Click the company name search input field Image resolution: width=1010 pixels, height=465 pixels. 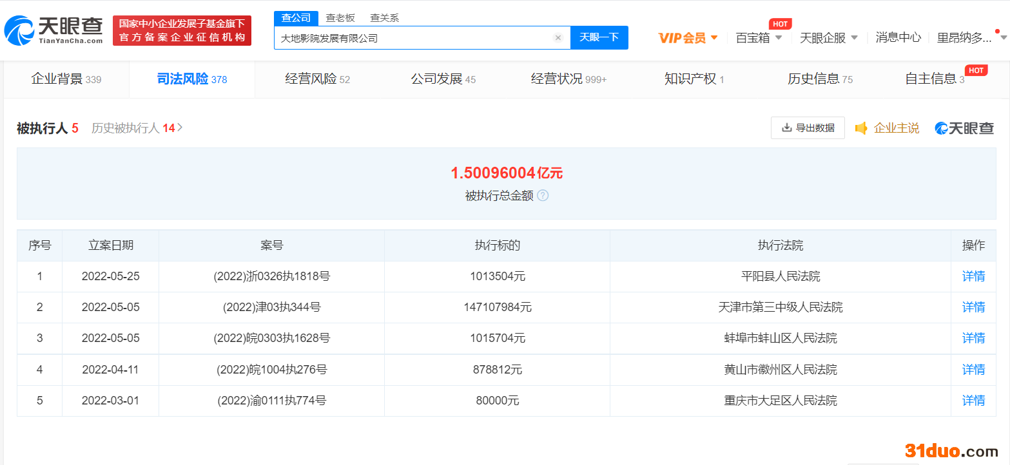coord(413,38)
